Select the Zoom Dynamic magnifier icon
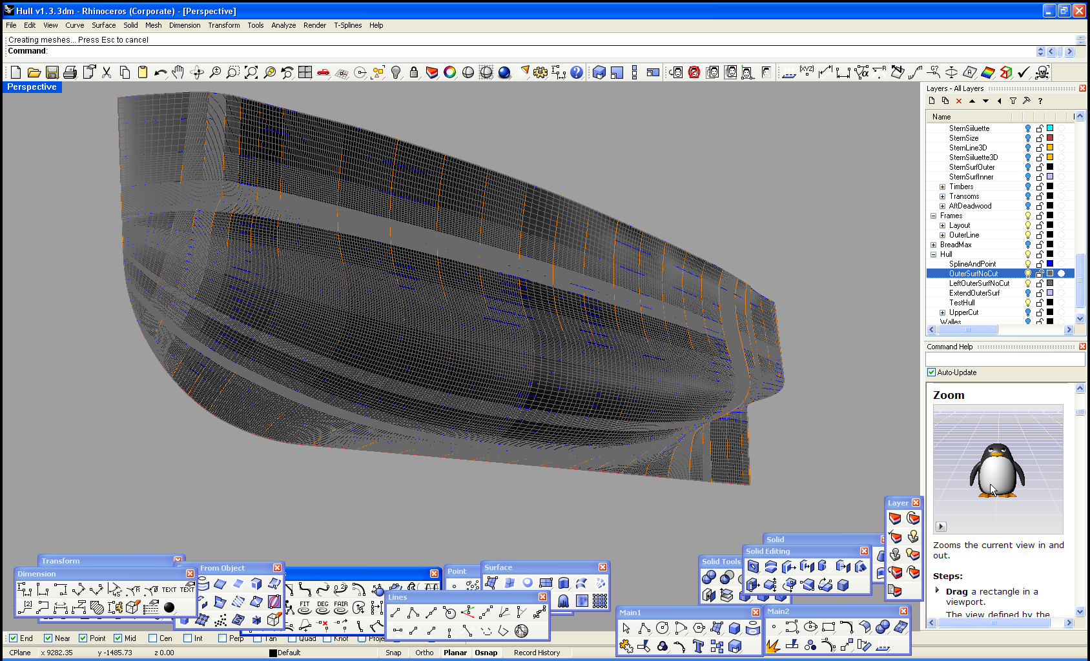Viewport: 1090px width, 661px height. [x=215, y=72]
